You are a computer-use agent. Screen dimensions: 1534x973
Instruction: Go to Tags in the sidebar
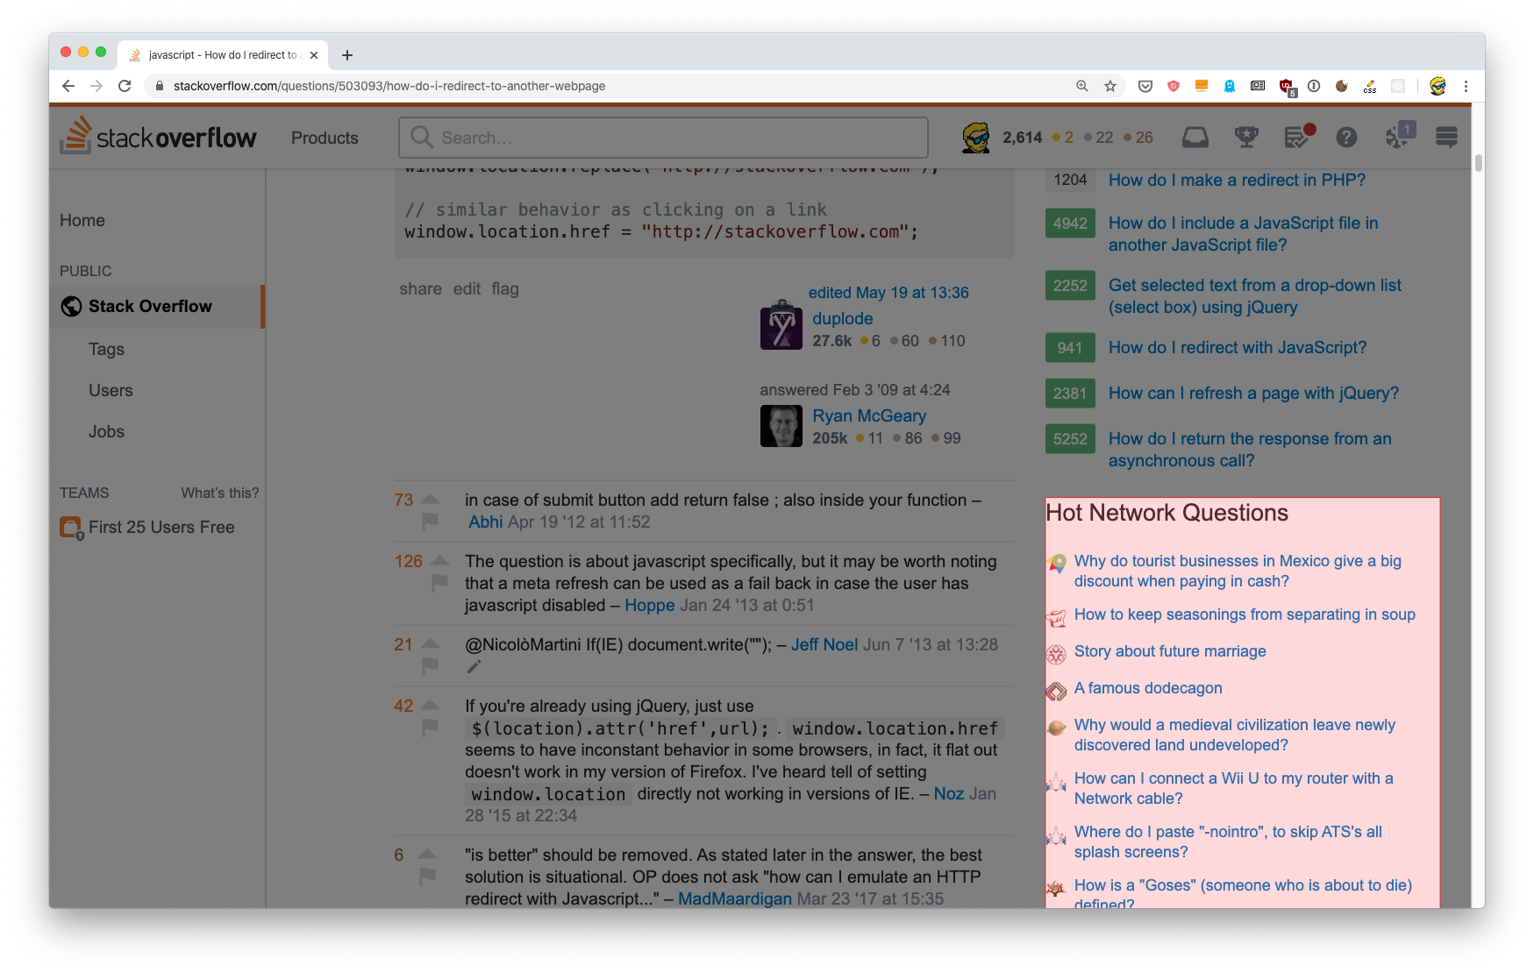pyautogui.click(x=106, y=349)
